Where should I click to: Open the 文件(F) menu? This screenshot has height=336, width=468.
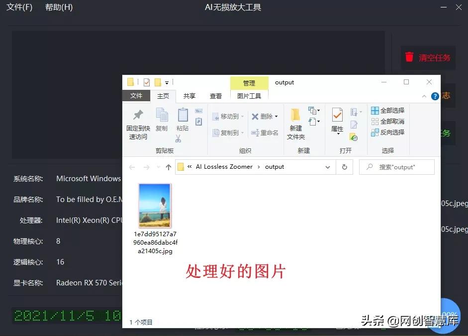click(x=19, y=7)
